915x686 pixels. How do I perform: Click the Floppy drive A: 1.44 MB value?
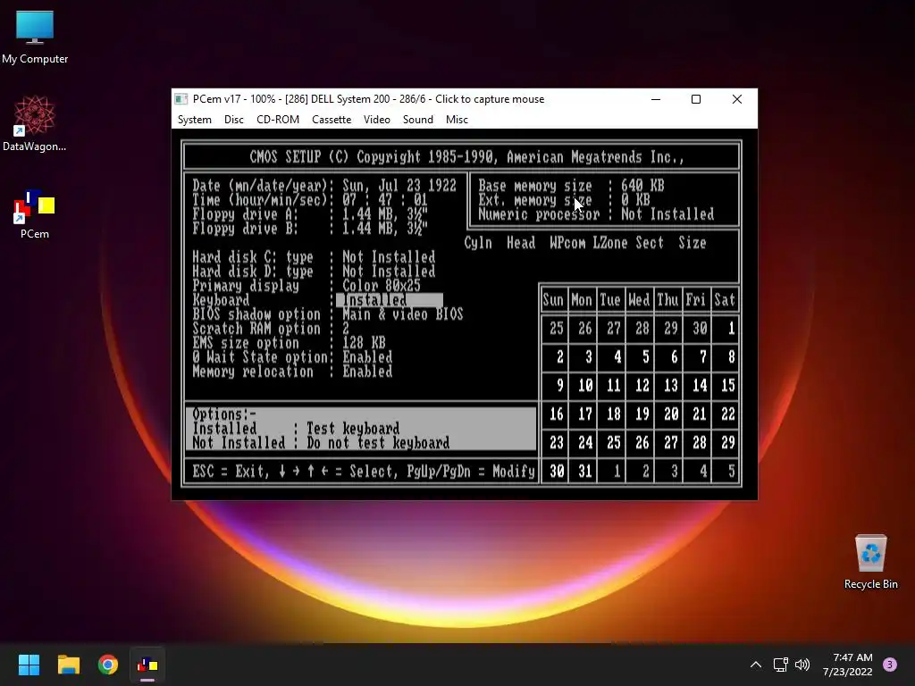[385, 214]
